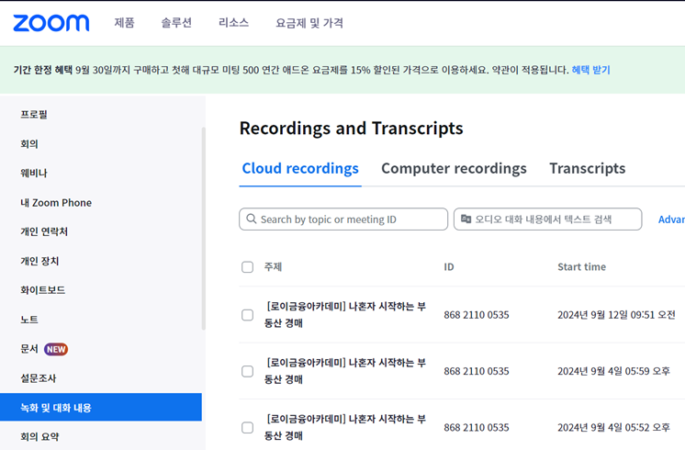Open 설문조사 in the sidebar
The image size is (685, 450).
tap(38, 378)
